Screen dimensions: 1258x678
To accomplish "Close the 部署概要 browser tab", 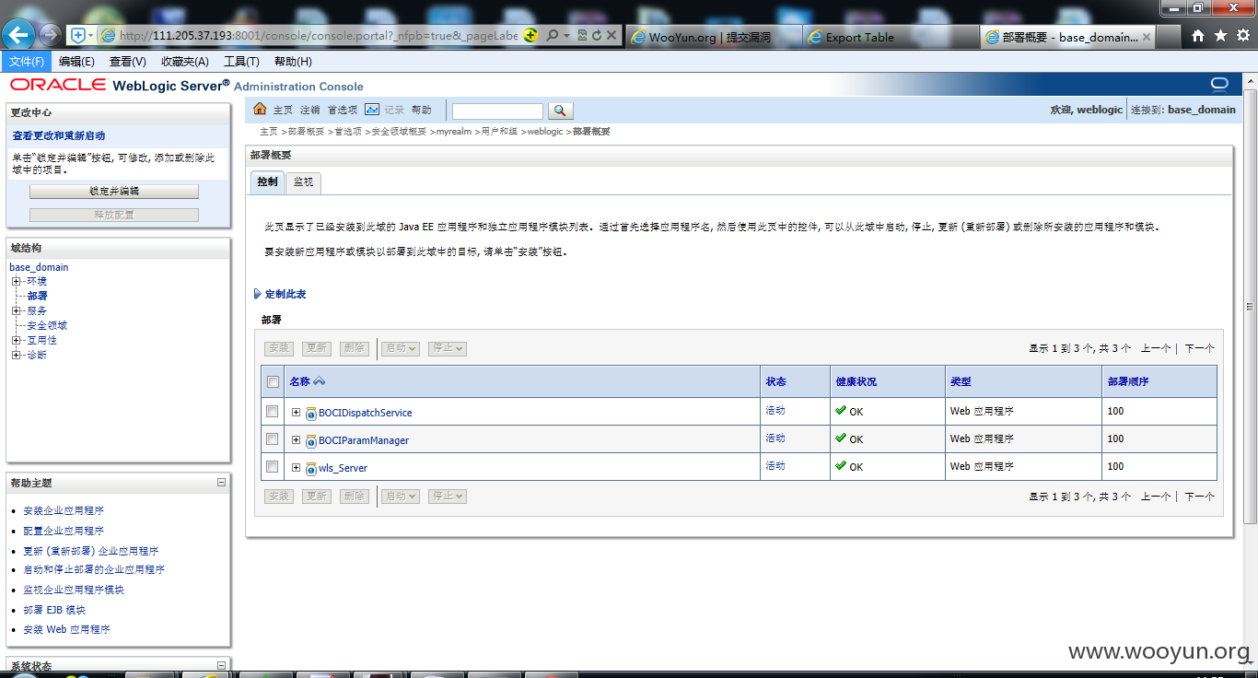I will (1147, 37).
